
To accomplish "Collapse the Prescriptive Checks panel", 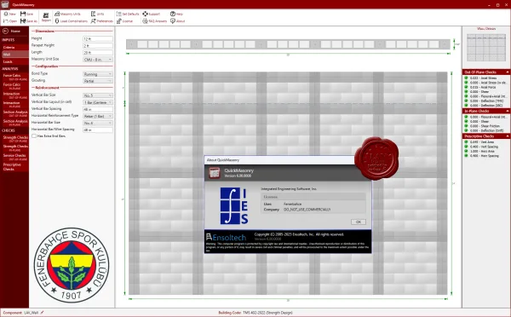I will coord(507,136).
